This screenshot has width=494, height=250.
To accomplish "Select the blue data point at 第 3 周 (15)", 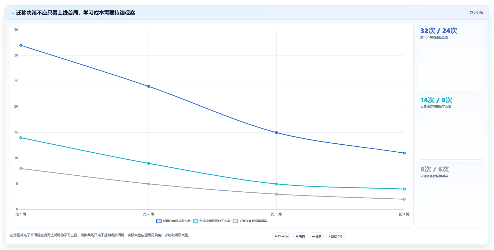I will pos(276,132).
